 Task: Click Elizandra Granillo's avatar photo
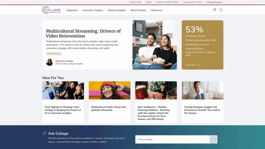pyautogui.click(x=49, y=62)
